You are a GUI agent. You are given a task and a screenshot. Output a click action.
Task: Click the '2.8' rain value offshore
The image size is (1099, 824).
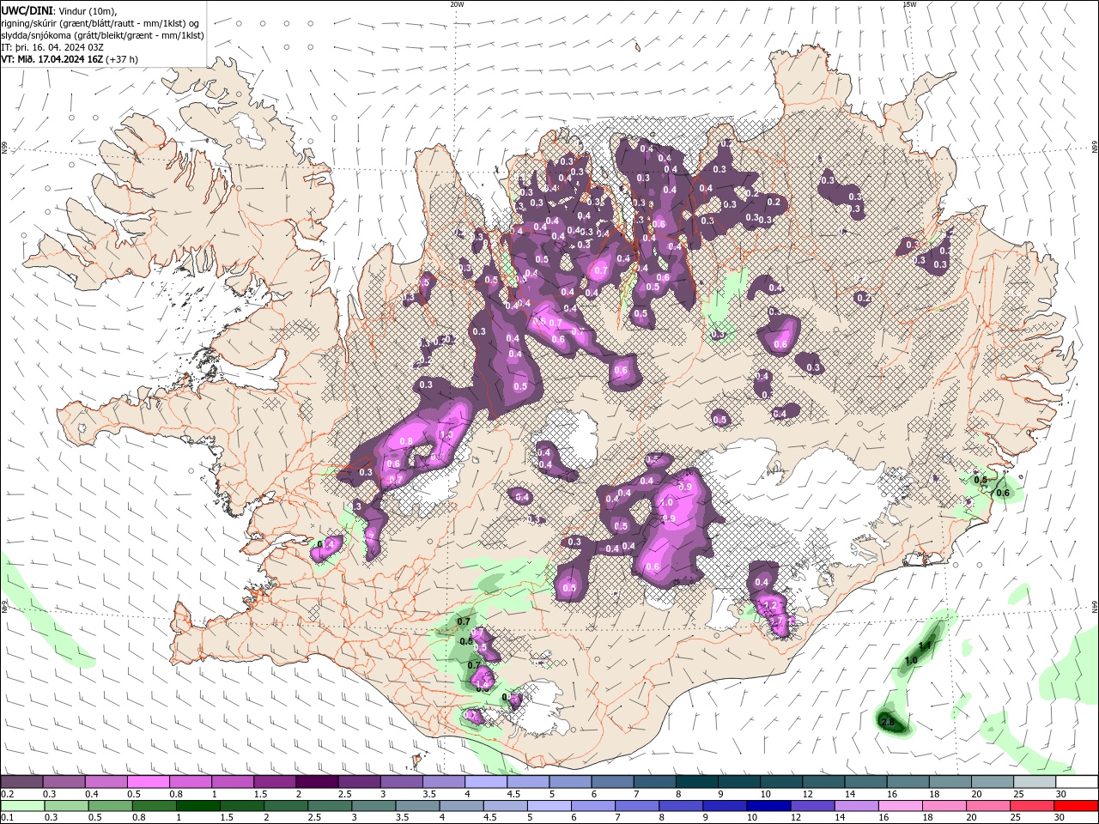[888, 723]
